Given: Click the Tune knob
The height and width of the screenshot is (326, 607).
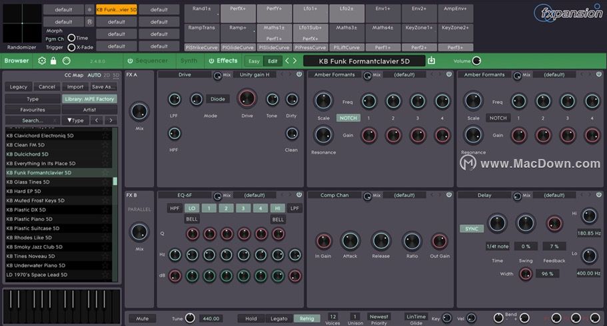Looking at the screenshot, I should coord(190,318).
